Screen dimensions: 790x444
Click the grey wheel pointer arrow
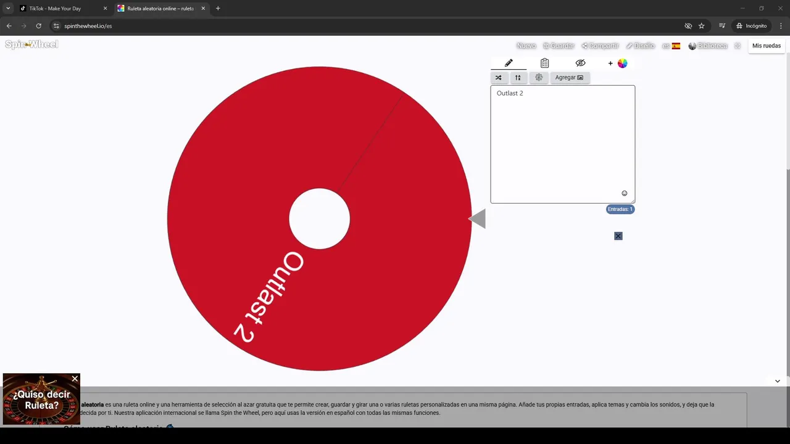(x=477, y=219)
